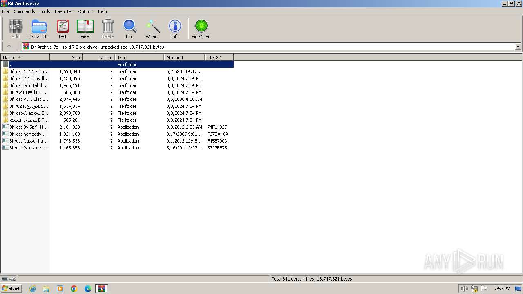Viewport: 523px width, 294px height.
Task: Open the View toolbar tool
Action: [85, 29]
